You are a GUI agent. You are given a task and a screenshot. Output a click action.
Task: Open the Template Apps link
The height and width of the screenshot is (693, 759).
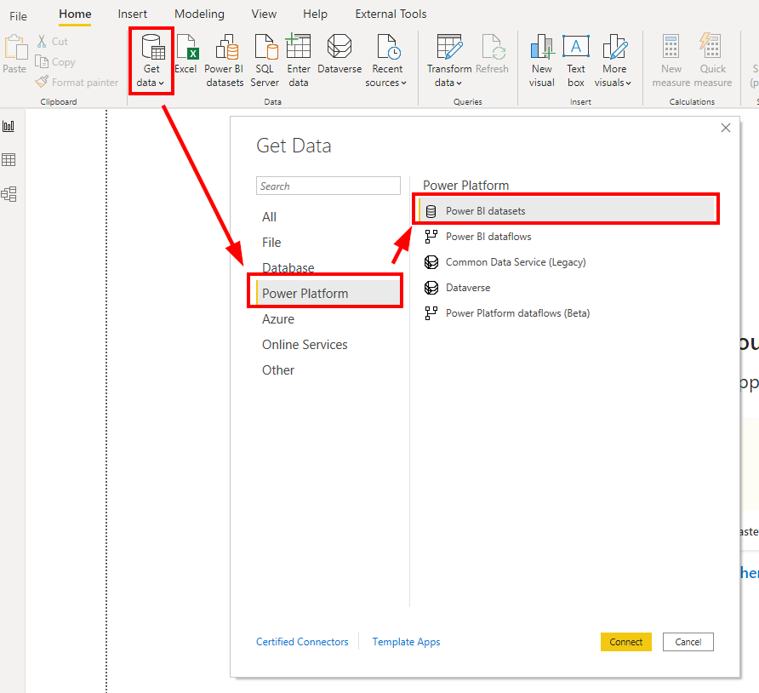(x=406, y=642)
